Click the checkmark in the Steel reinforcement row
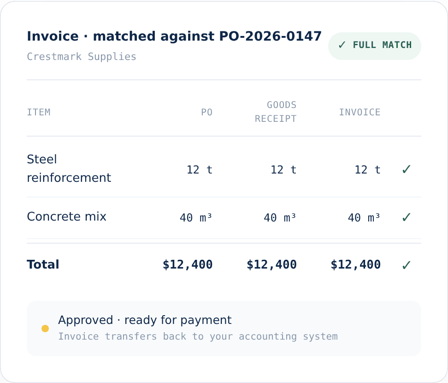The width and height of the screenshot is (448, 383). pos(406,169)
